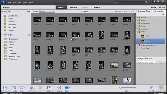Screen dimensions: 167x94
Task: Open the Help menu
Action: coord(31,3)
